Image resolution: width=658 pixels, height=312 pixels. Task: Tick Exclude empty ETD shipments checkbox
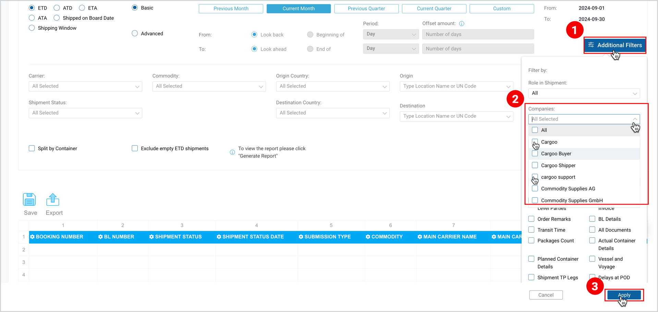click(x=135, y=148)
